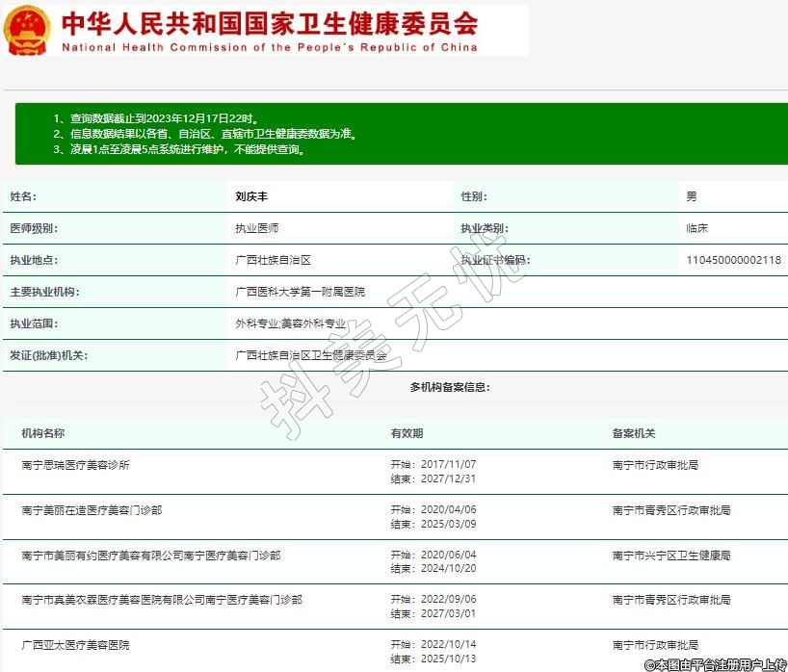Select the 广西亚太医疗美容医院 row
The image size is (788, 672).
(75, 645)
